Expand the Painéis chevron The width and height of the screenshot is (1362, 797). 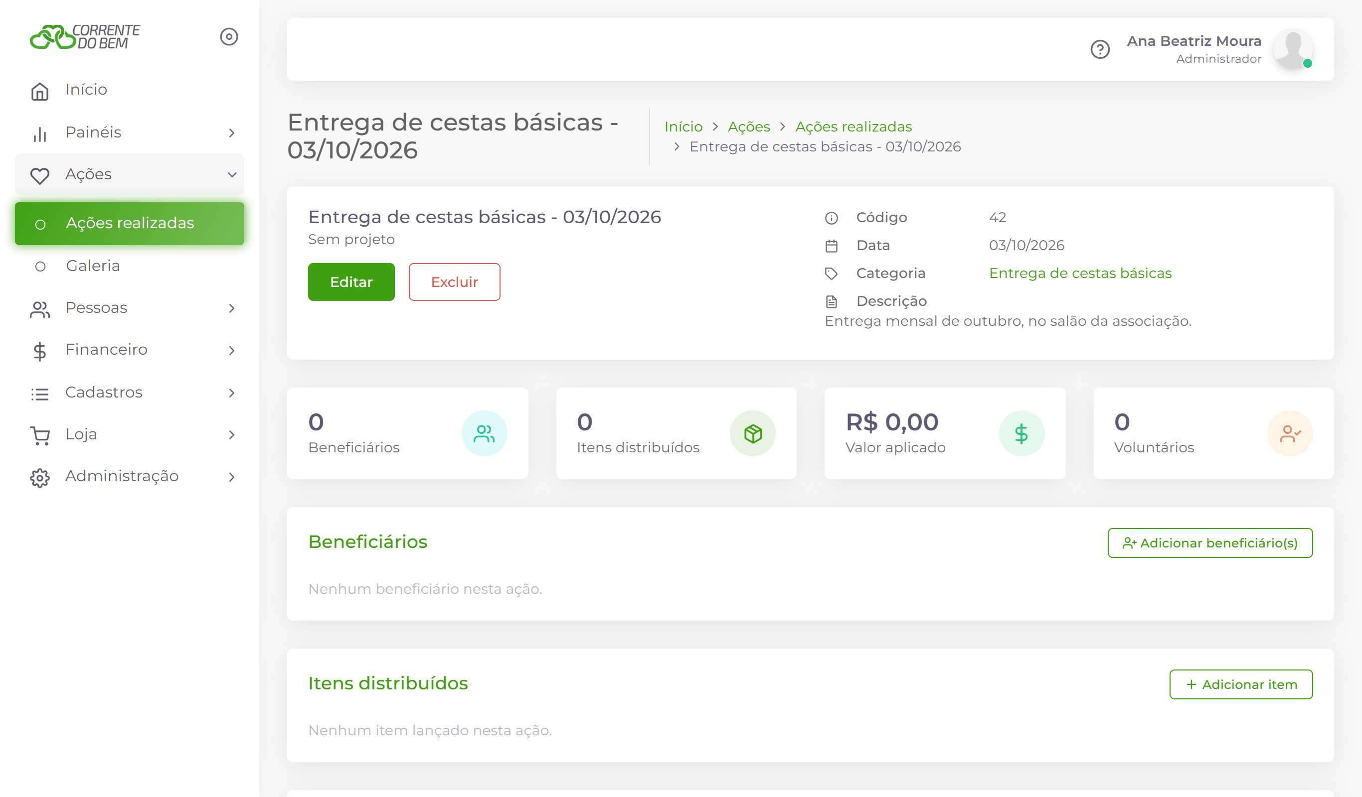232,133
